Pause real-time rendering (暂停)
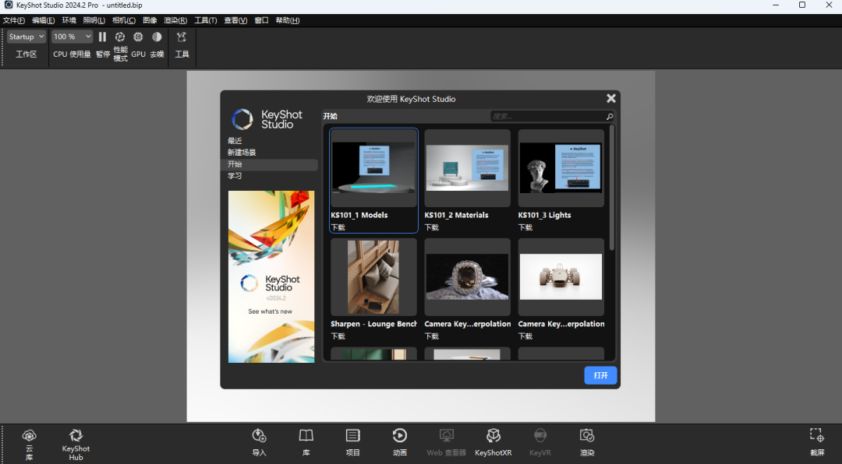 [x=103, y=37]
